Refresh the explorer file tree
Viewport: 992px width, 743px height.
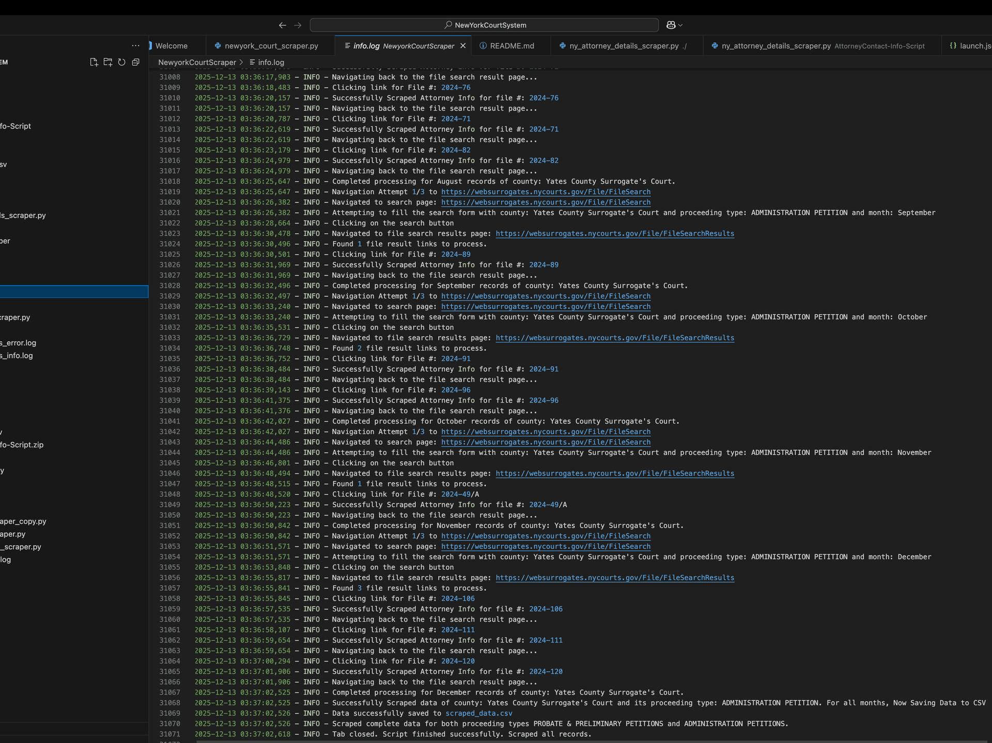pos(121,62)
